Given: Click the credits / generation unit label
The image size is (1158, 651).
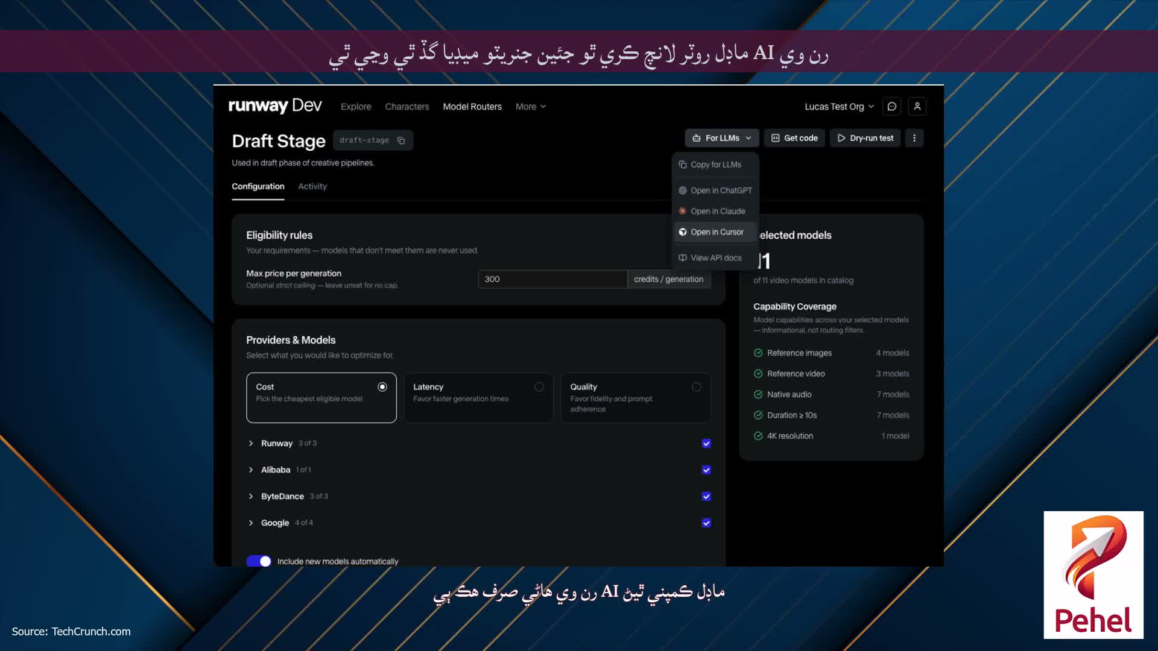Looking at the screenshot, I should 669,279.
